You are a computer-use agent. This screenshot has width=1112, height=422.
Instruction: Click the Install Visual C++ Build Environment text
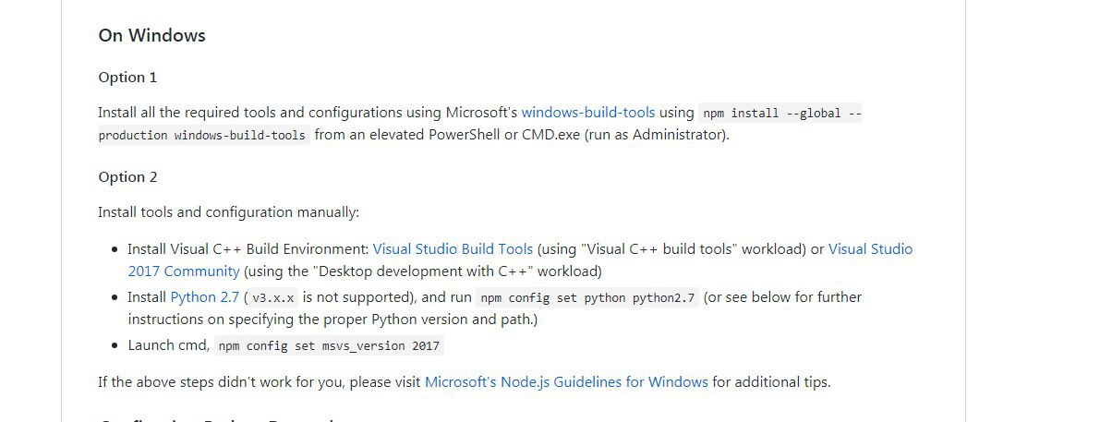pos(248,249)
